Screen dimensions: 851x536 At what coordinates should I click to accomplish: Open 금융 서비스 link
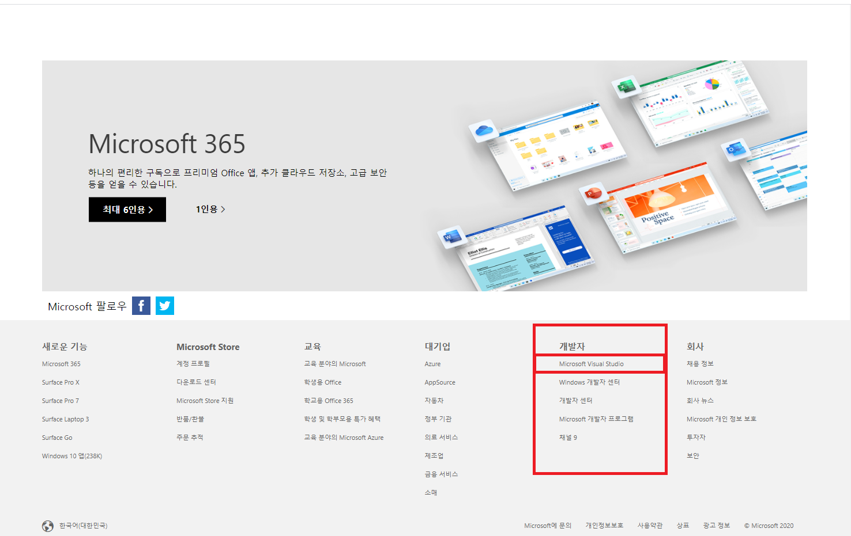[x=442, y=474]
